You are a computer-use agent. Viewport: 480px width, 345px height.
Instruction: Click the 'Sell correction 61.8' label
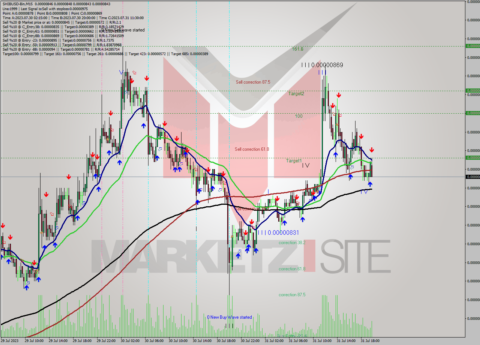(252, 149)
